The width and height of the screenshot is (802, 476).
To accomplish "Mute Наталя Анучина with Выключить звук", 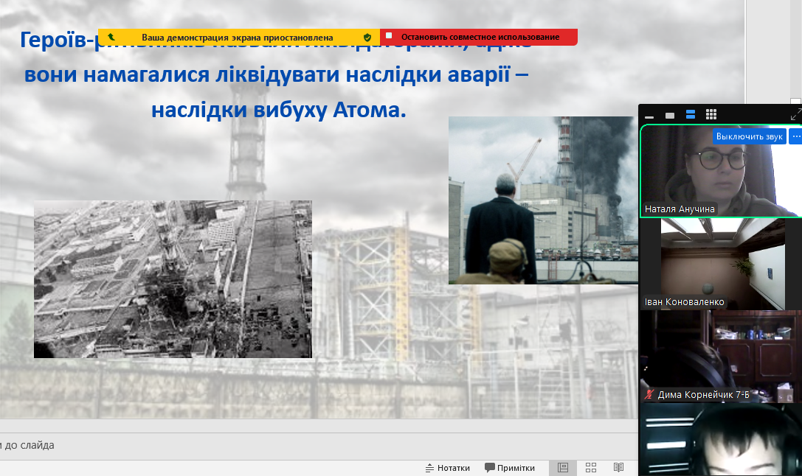I will [749, 136].
